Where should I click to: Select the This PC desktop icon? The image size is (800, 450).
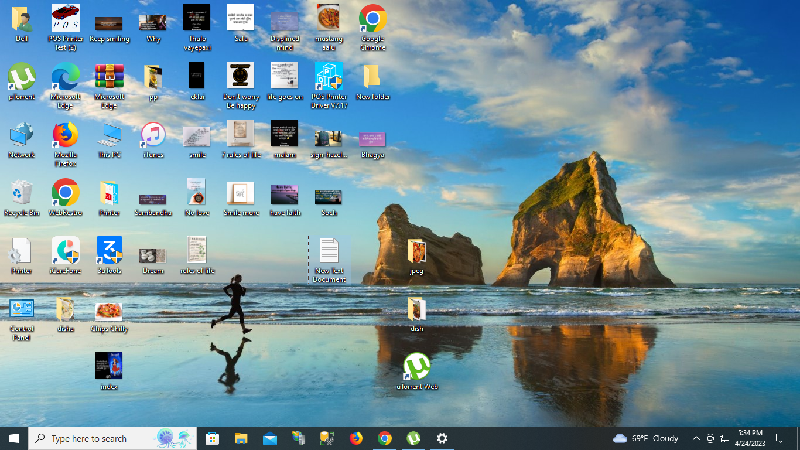(109, 135)
